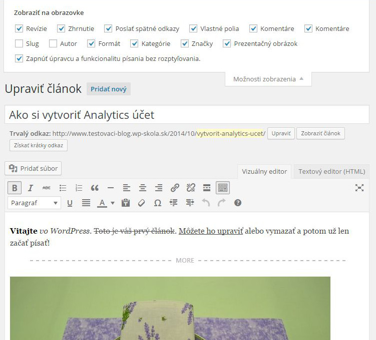This screenshot has width=376, height=340.
Task: Click the MORE divider tag in content
Action: [x=185, y=261]
